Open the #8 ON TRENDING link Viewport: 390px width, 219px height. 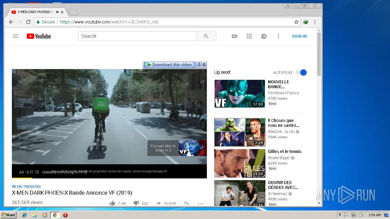point(26,187)
